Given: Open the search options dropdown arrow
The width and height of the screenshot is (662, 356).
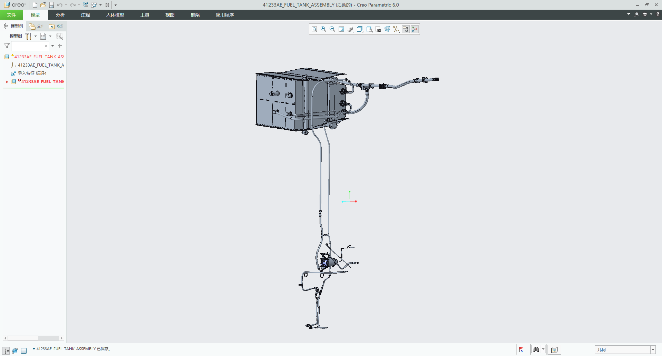Looking at the screenshot, I should click(x=52, y=46).
